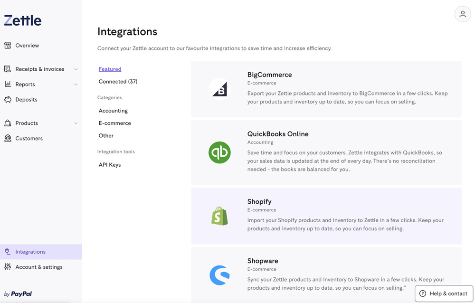Expand the Receipts & invoices chevron
The width and height of the screenshot is (475, 303).
(x=76, y=69)
